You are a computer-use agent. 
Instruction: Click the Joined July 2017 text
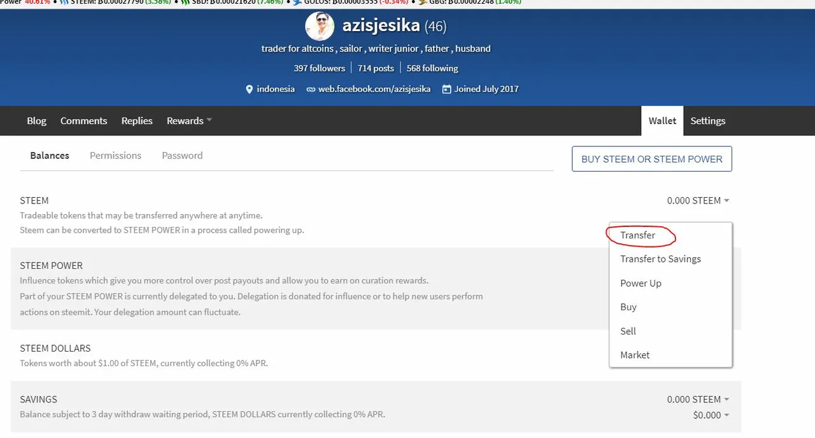[x=486, y=89]
